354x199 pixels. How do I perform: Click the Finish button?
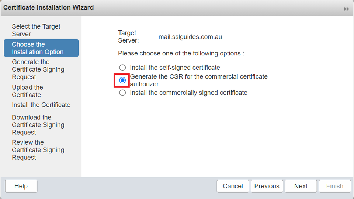334,186
